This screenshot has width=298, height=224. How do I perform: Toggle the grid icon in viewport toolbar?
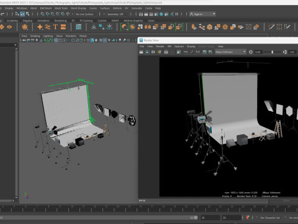[x=56, y=40]
